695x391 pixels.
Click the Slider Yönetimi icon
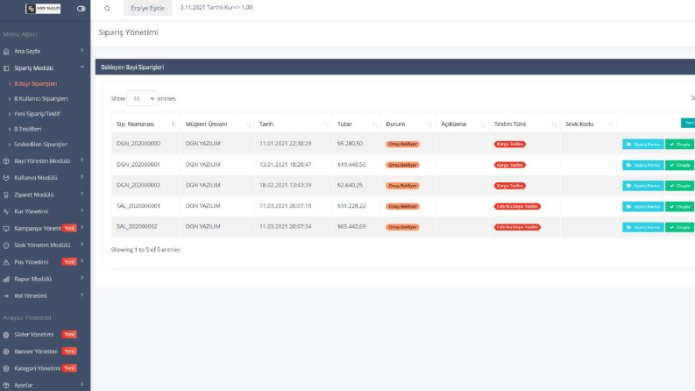click(6, 335)
